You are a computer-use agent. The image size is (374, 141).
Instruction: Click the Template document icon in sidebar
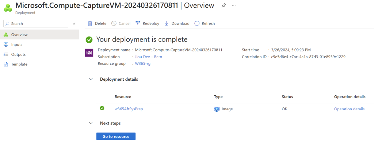(x=6, y=64)
